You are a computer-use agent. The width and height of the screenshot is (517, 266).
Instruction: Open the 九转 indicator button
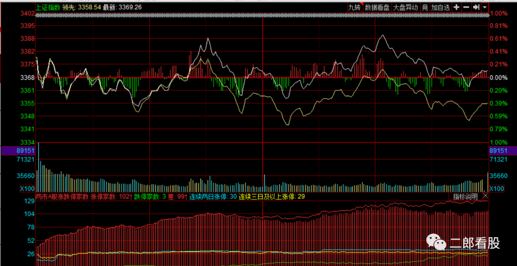355,8
